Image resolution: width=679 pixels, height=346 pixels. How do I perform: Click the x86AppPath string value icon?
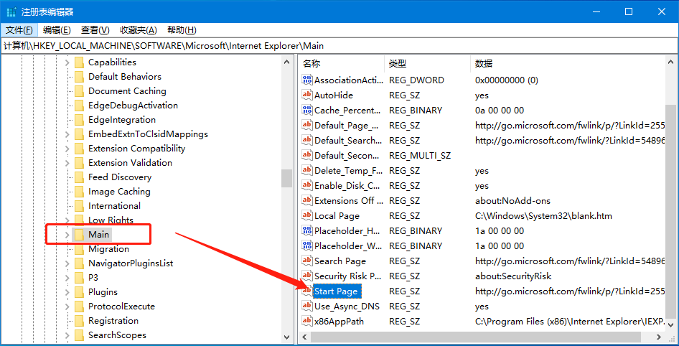pos(307,322)
